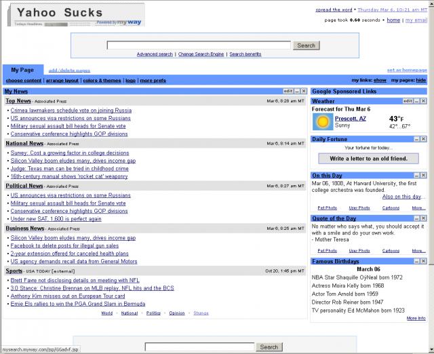Click the Yahoo Sucks logo banner
The height and width of the screenshot is (354, 434).
(x=76, y=14)
